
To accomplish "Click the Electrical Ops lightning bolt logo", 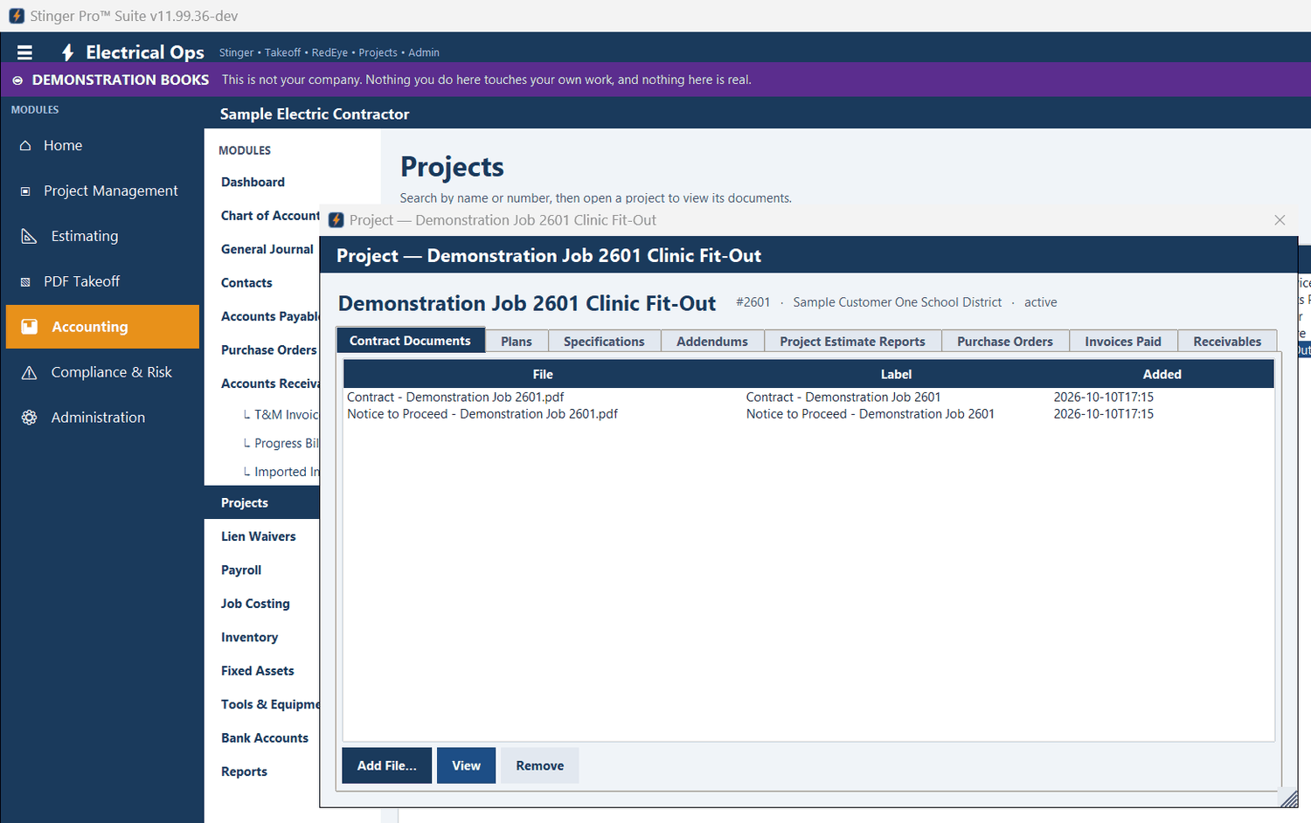I will coord(67,52).
